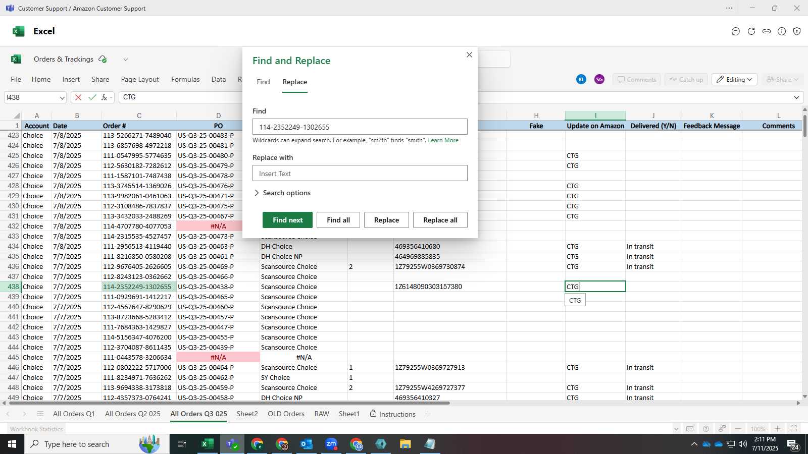Click the BL user presence avatar
The width and height of the screenshot is (808, 454).
(581, 79)
